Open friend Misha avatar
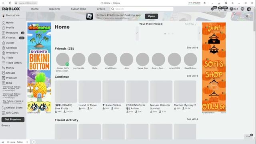Image resolution: width=256 pixels, height=144 pixels. [x=94, y=60]
